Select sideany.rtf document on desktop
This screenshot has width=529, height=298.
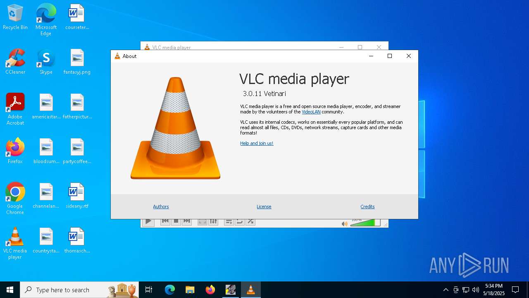tap(77, 196)
